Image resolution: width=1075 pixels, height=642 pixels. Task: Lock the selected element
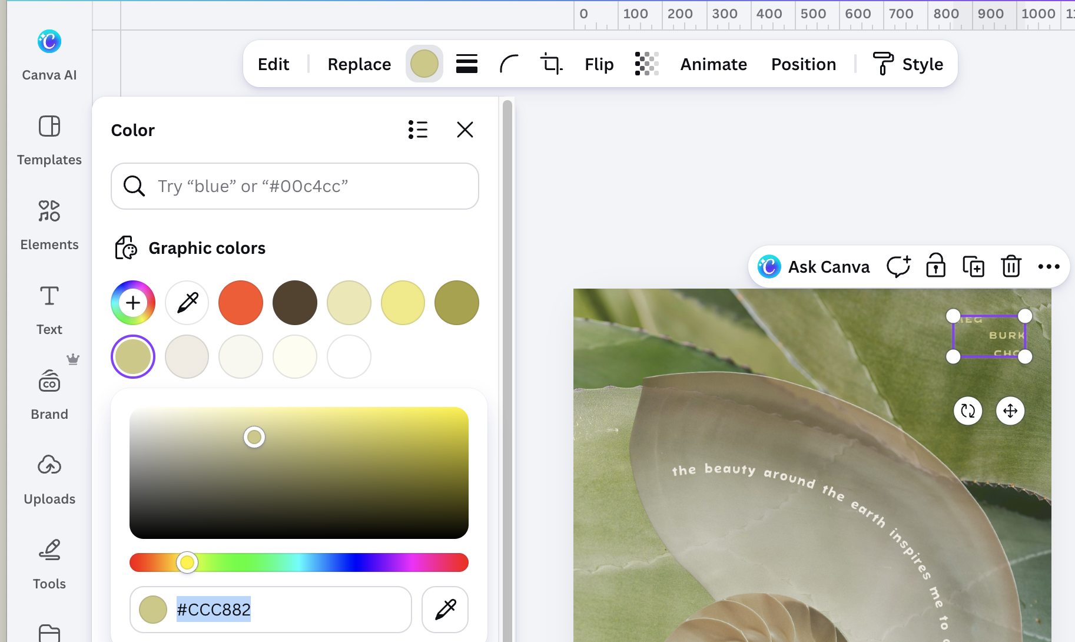point(935,267)
